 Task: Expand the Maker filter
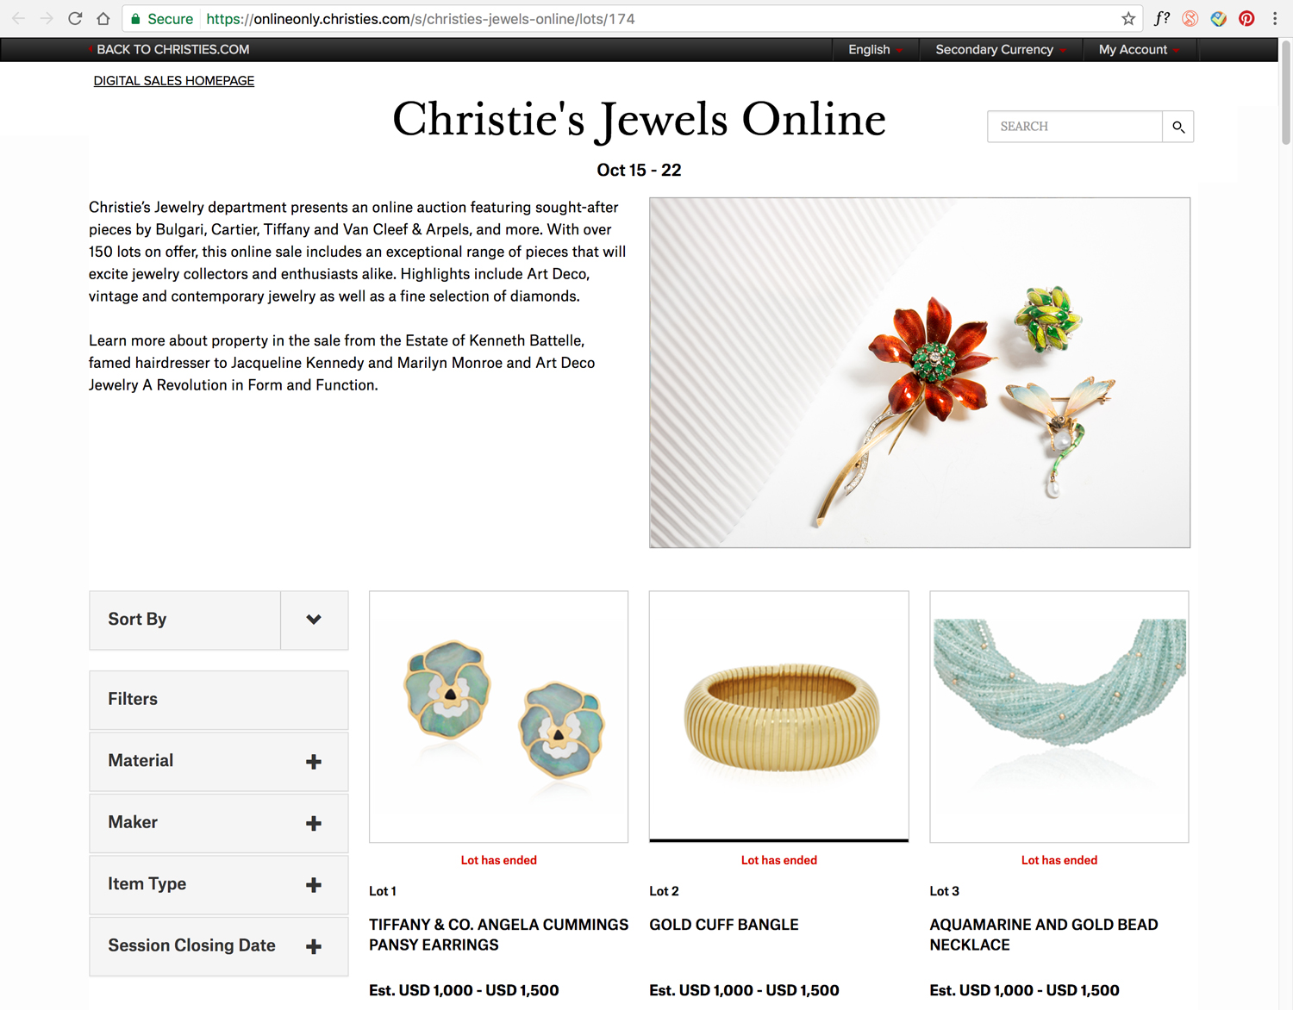pos(219,823)
